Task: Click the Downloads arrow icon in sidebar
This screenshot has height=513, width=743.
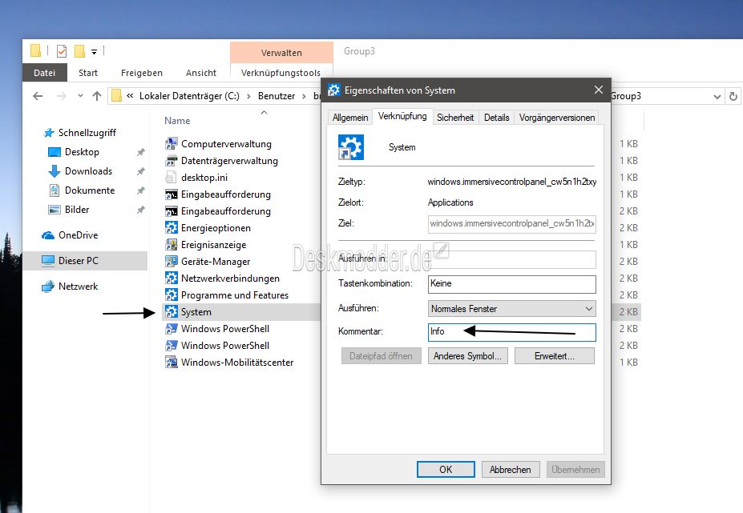Action: point(55,171)
